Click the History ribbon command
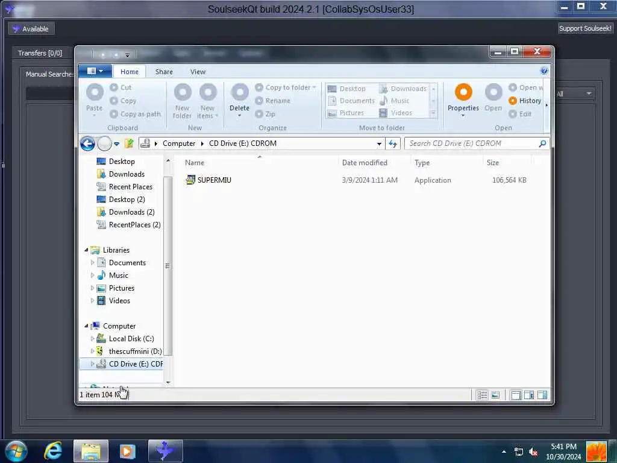The height and width of the screenshot is (463, 617). 525,101
